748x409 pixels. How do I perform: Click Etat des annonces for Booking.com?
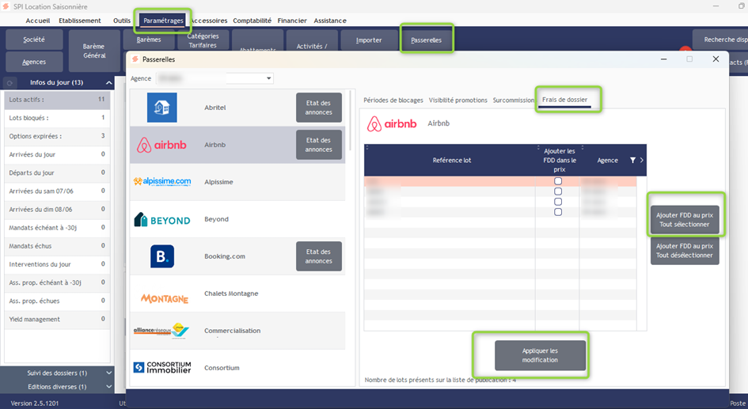(318, 256)
